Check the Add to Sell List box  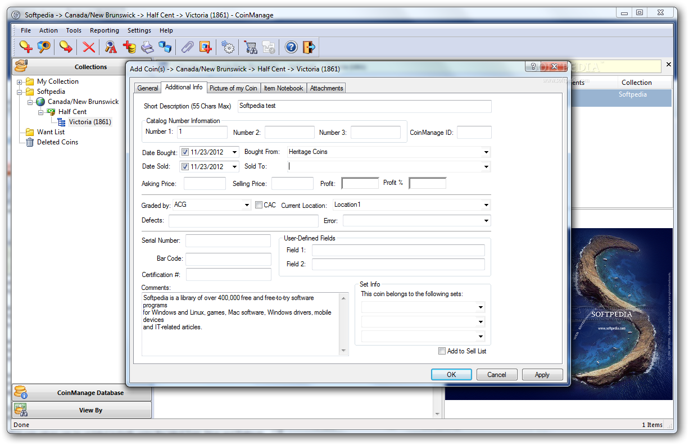(442, 351)
